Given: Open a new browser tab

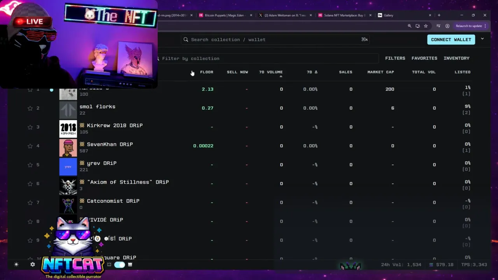Looking at the screenshot, I should coord(439,15).
